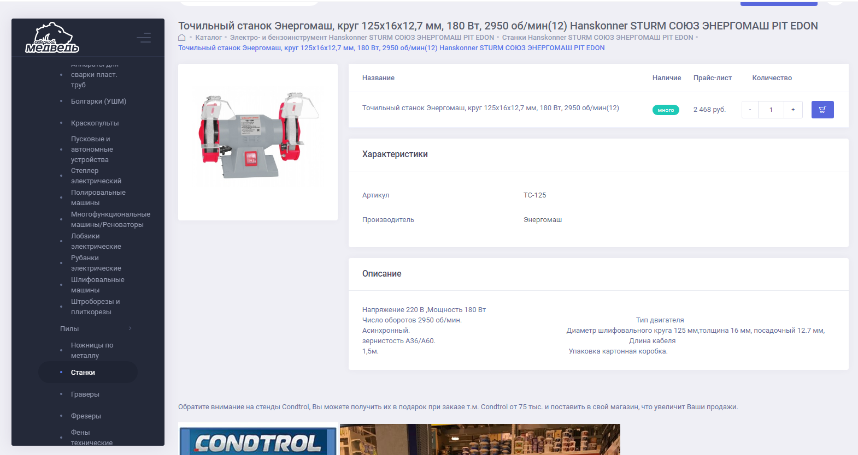This screenshot has width=858, height=455.
Task: Click the Энергомаш manufacturer value
Action: 543,220
